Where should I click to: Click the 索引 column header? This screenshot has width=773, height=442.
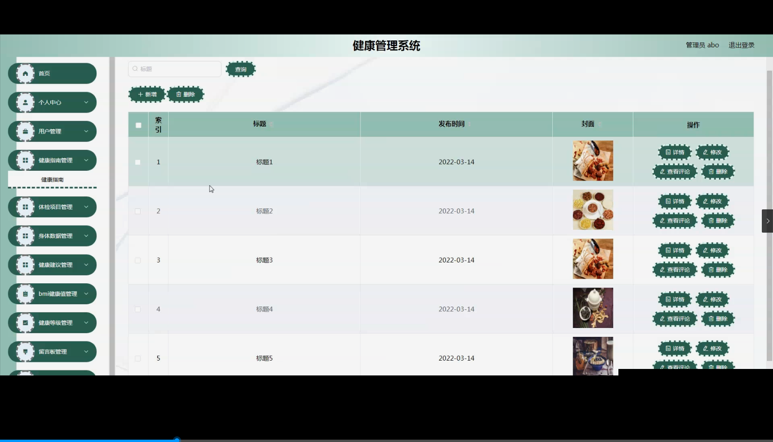[158, 125]
